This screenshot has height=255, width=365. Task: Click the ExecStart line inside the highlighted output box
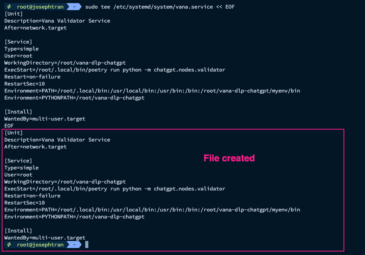coord(114,189)
